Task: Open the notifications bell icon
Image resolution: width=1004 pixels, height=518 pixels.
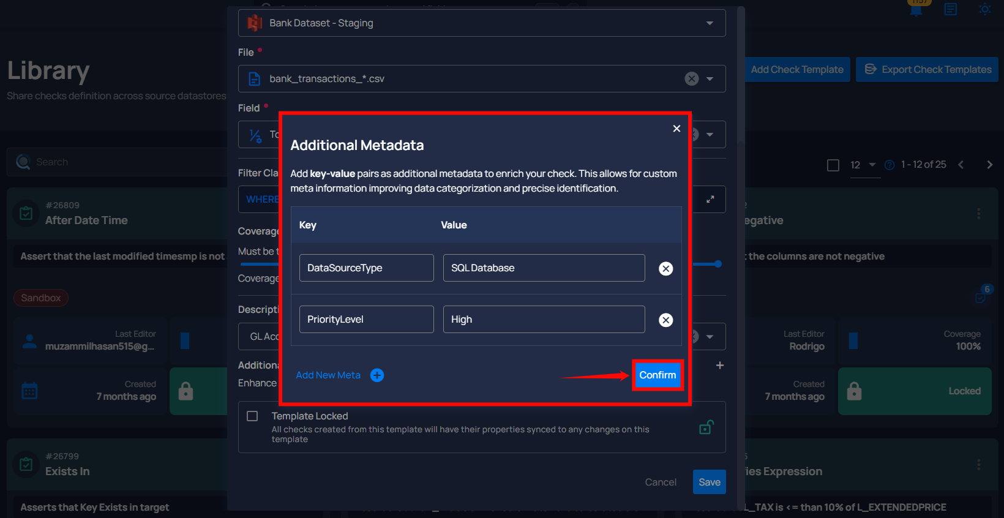Action: click(x=916, y=9)
